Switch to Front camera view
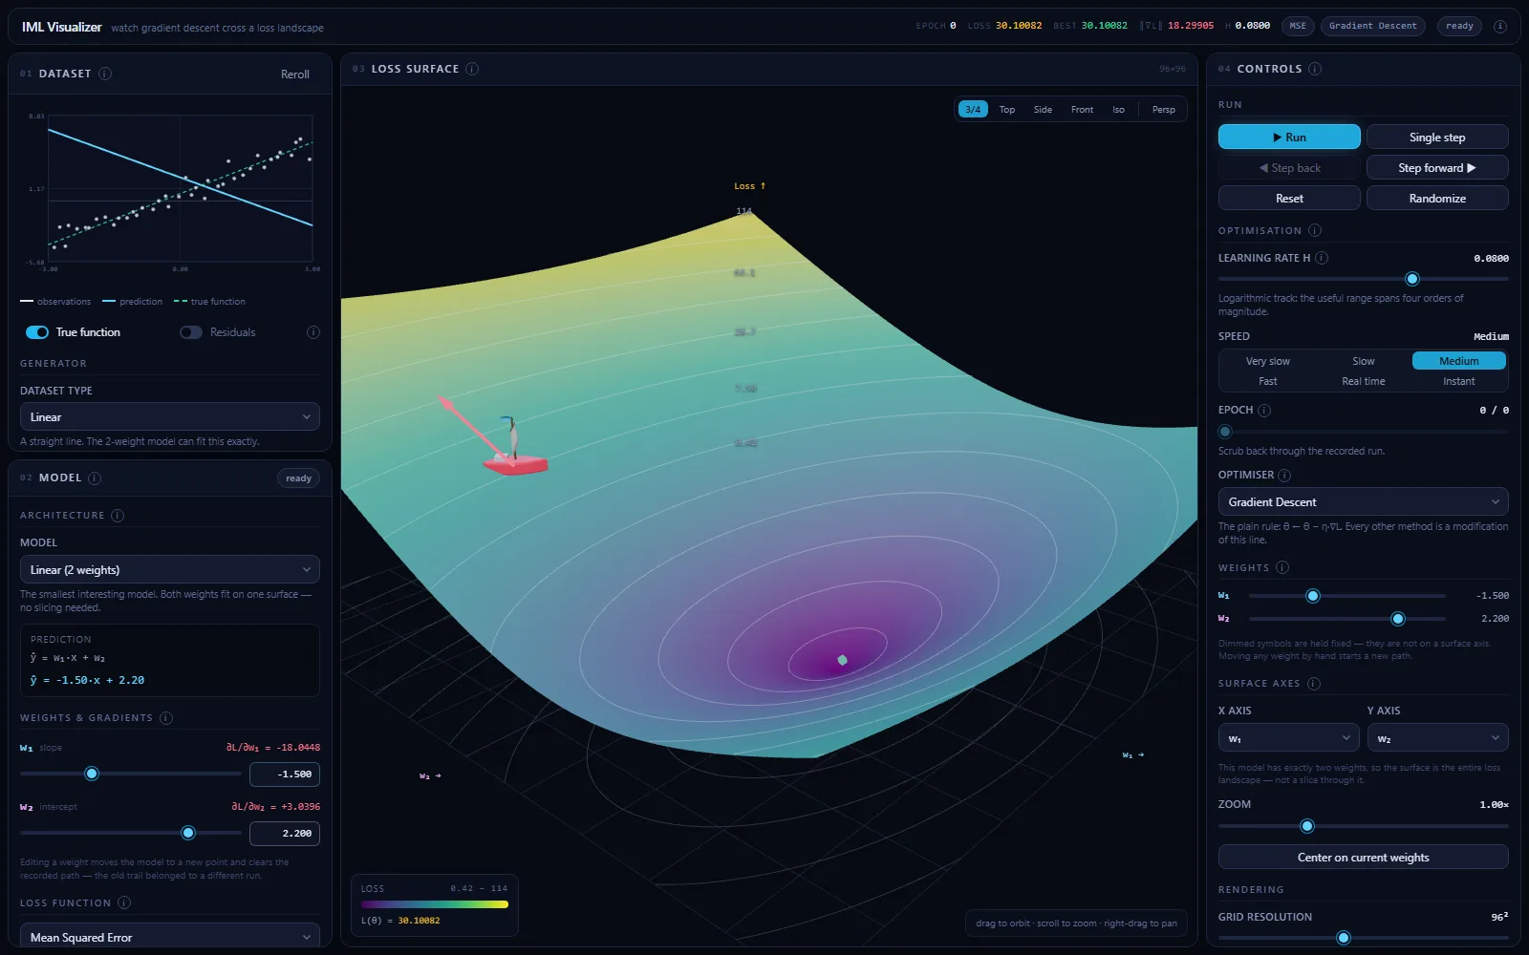 (x=1082, y=110)
